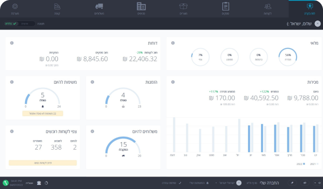Click the leftmost pale bar in sales chart
This screenshot has height=189, width=323.
(174, 135)
